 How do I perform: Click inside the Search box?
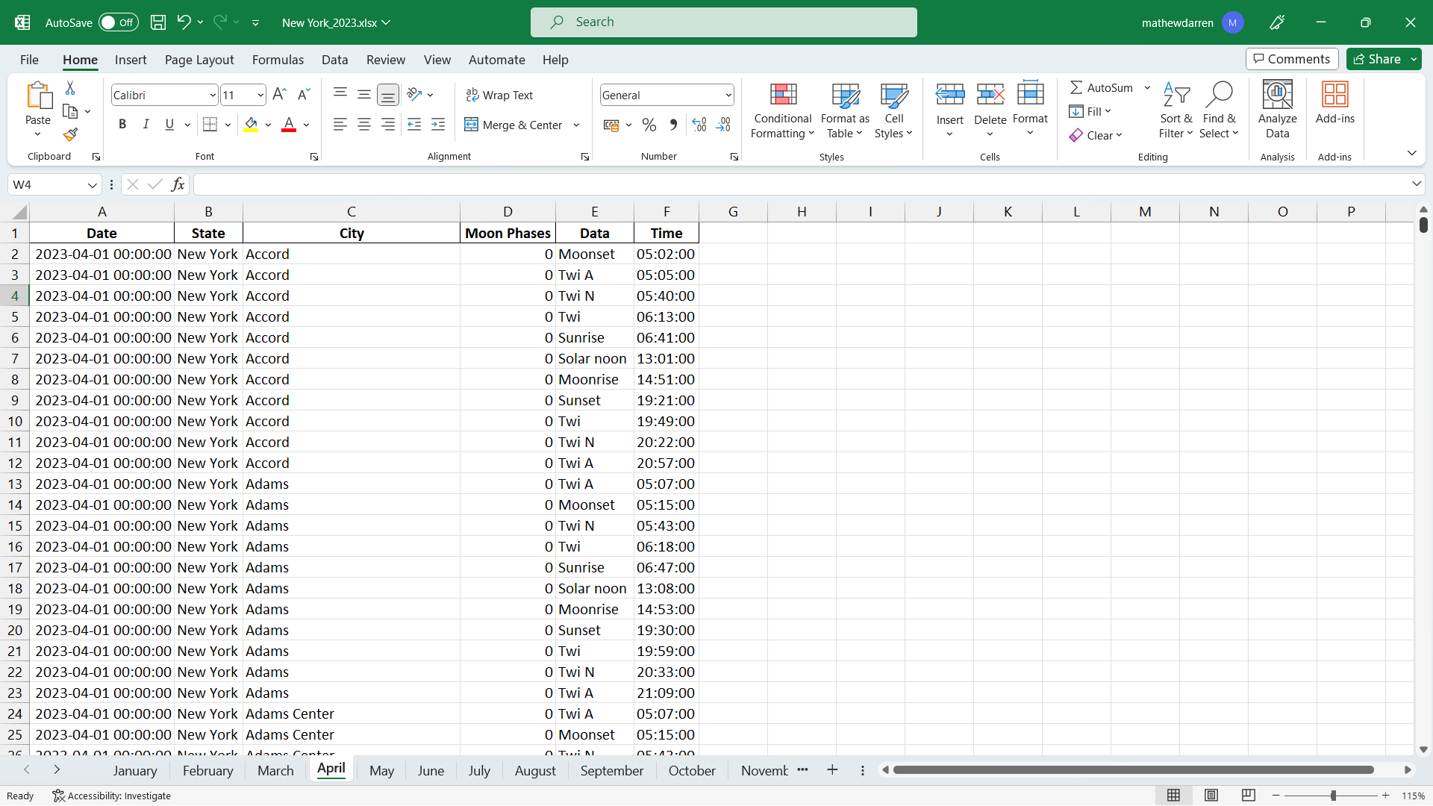723,22
